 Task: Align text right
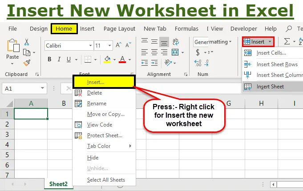[x=164, y=52]
